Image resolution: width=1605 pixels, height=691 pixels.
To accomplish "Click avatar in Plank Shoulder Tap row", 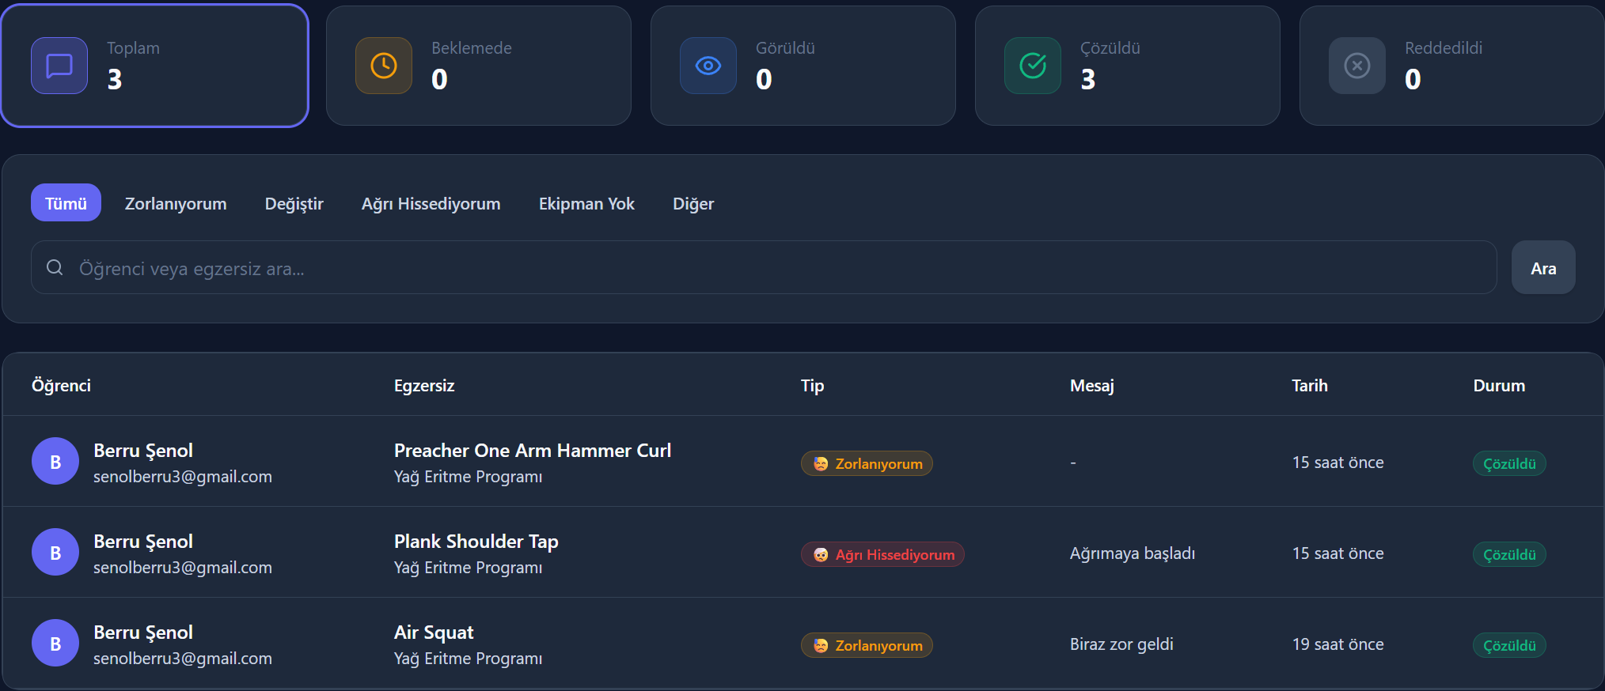I will pyautogui.click(x=55, y=552).
